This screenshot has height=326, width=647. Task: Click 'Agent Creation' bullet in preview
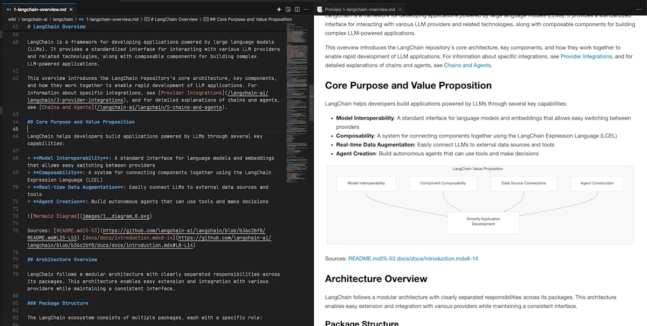356,154
